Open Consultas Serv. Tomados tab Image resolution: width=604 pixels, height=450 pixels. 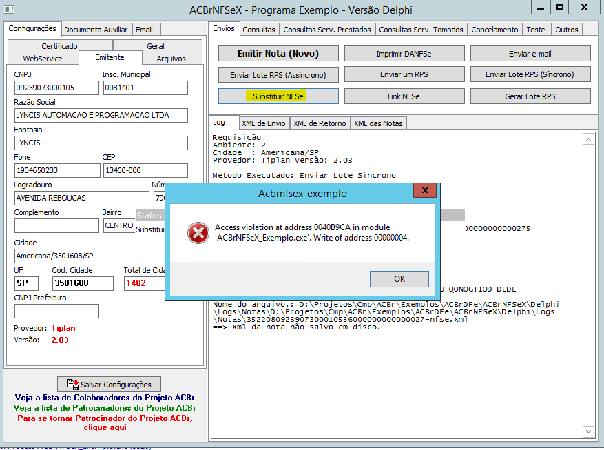click(x=421, y=30)
